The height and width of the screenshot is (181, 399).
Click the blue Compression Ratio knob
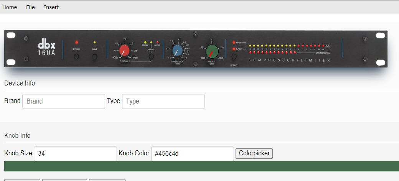[x=177, y=51]
